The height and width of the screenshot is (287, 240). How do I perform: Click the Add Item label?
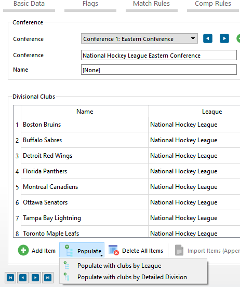pos(44,251)
